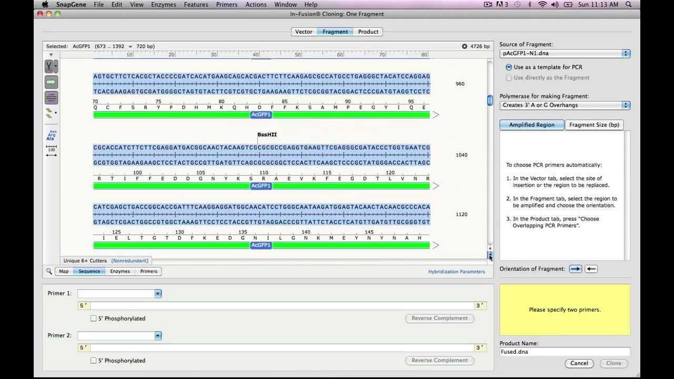Click the Adobe updater icon in the menu bar
Viewport: 674px width, 379px height.
pos(502,4)
